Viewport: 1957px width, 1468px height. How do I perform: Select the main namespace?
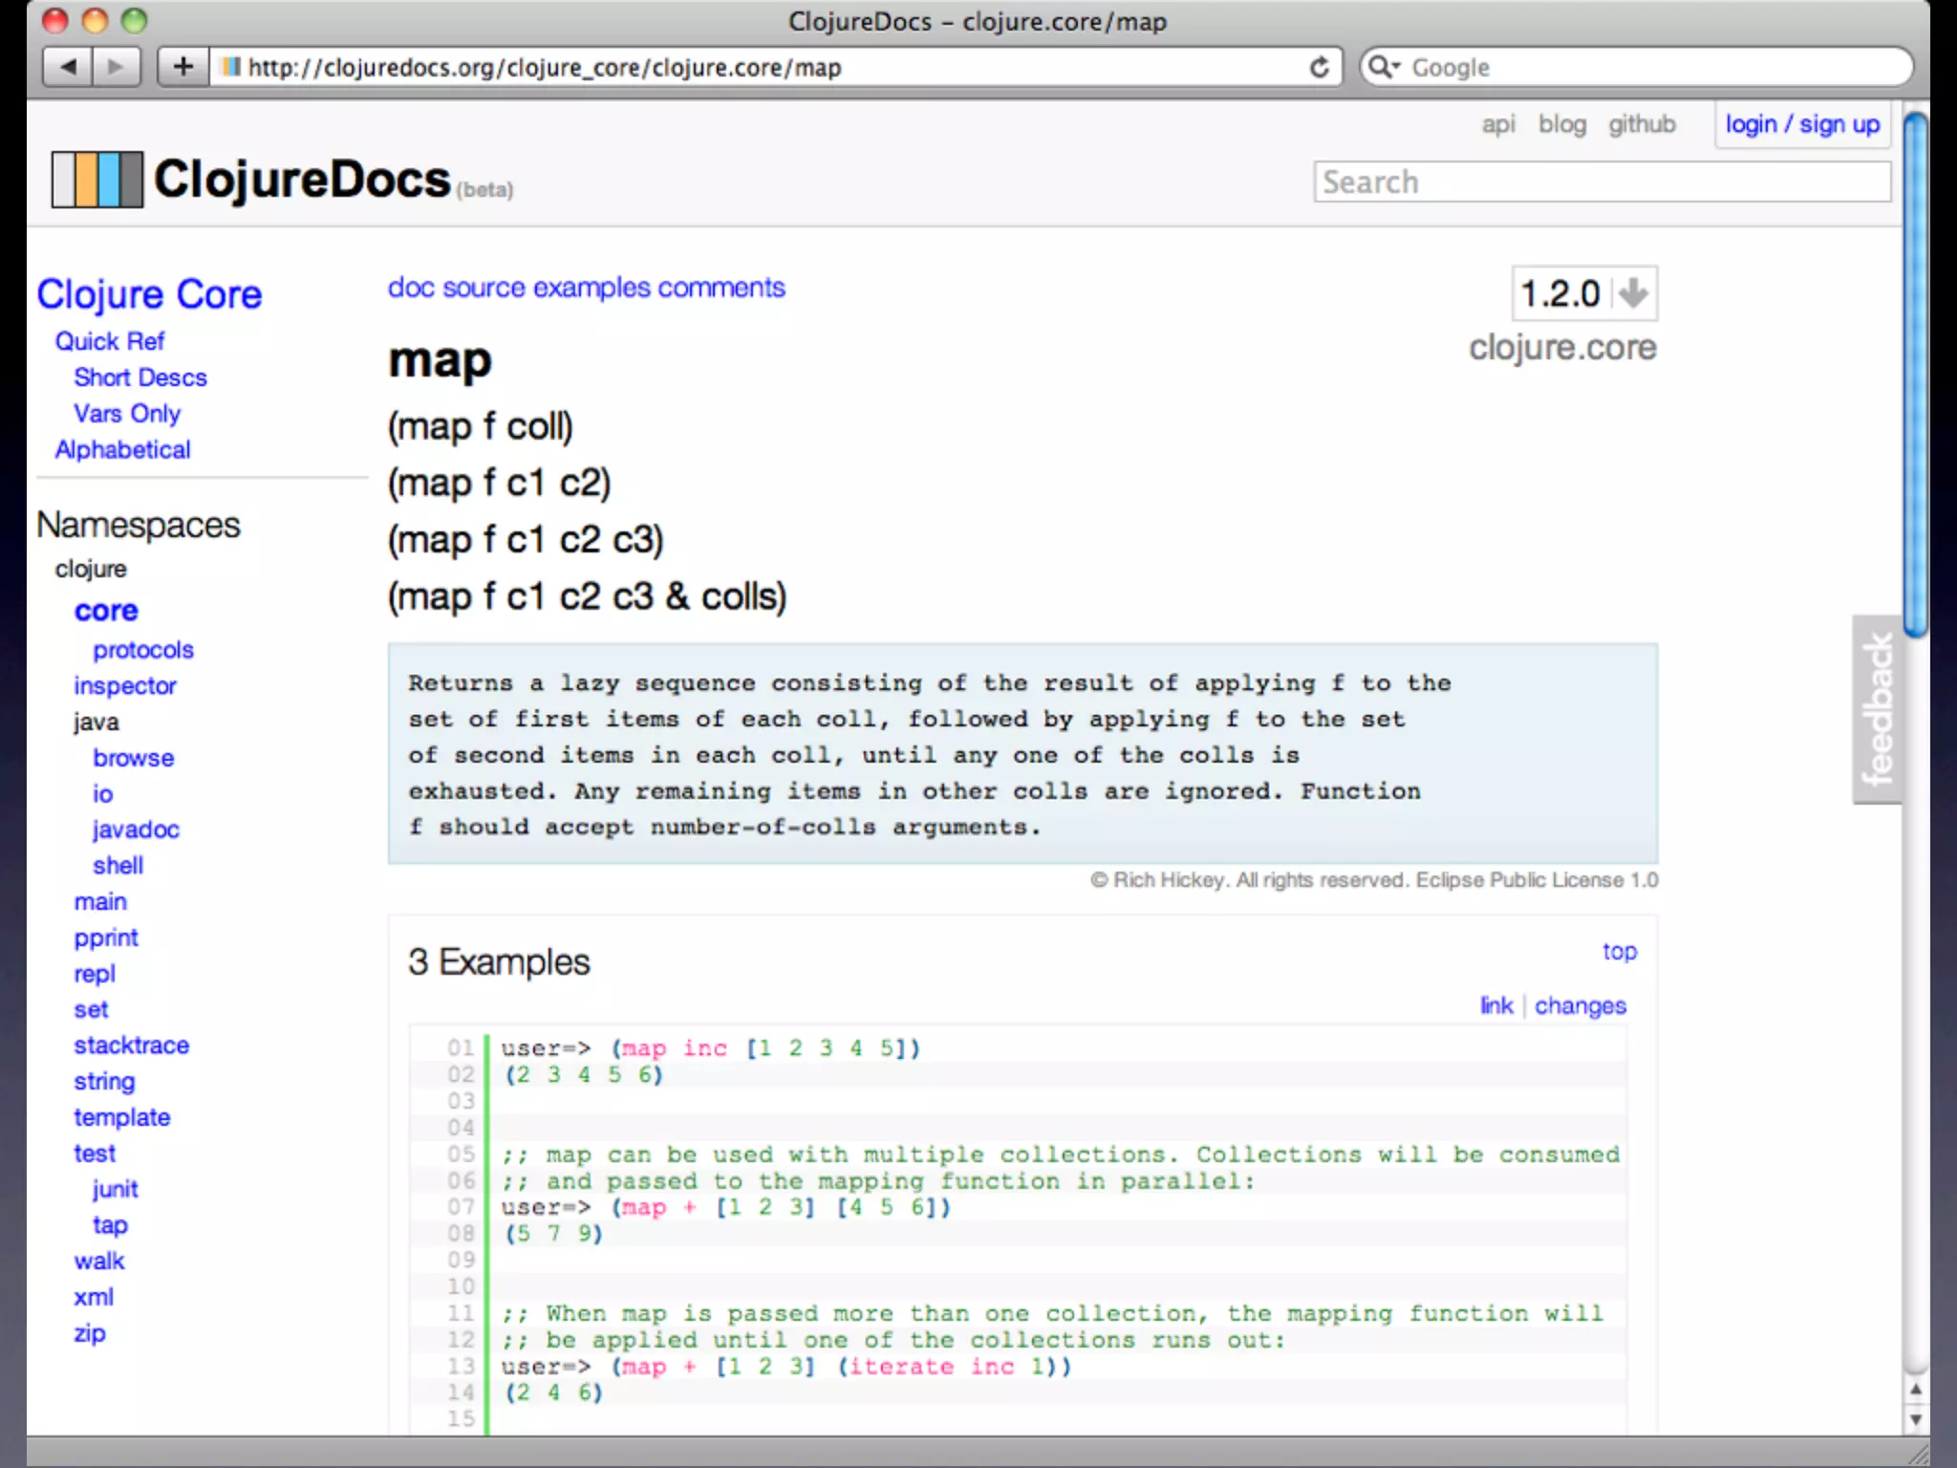click(x=100, y=901)
